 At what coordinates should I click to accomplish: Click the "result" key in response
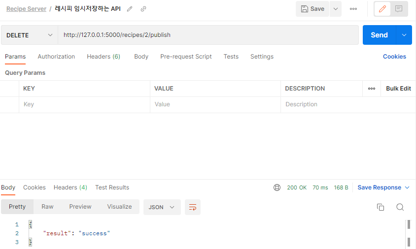pyautogui.click(x=57, y=233)
